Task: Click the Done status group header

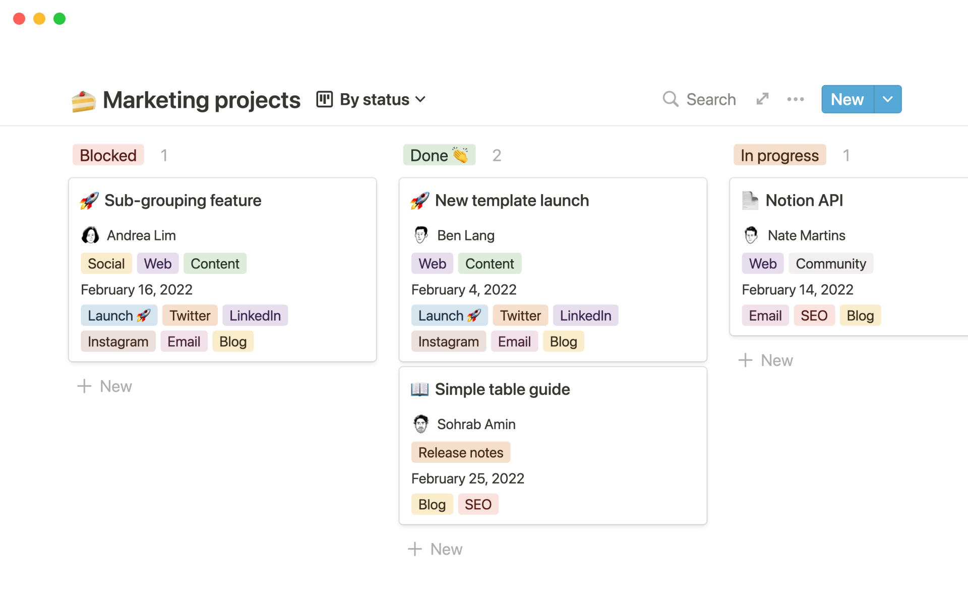Action: click(439, 155)
